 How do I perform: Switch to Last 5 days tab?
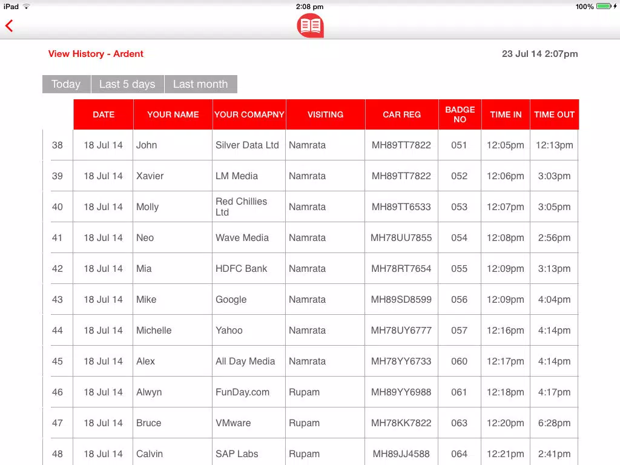(x=127, y=84)
